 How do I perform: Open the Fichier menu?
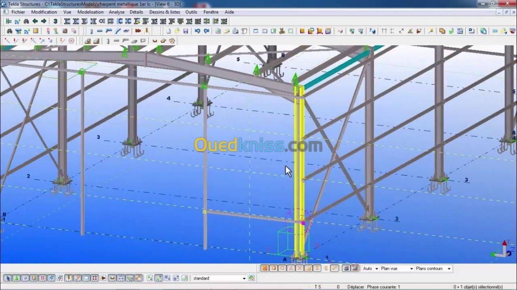[x=18, y=12]
